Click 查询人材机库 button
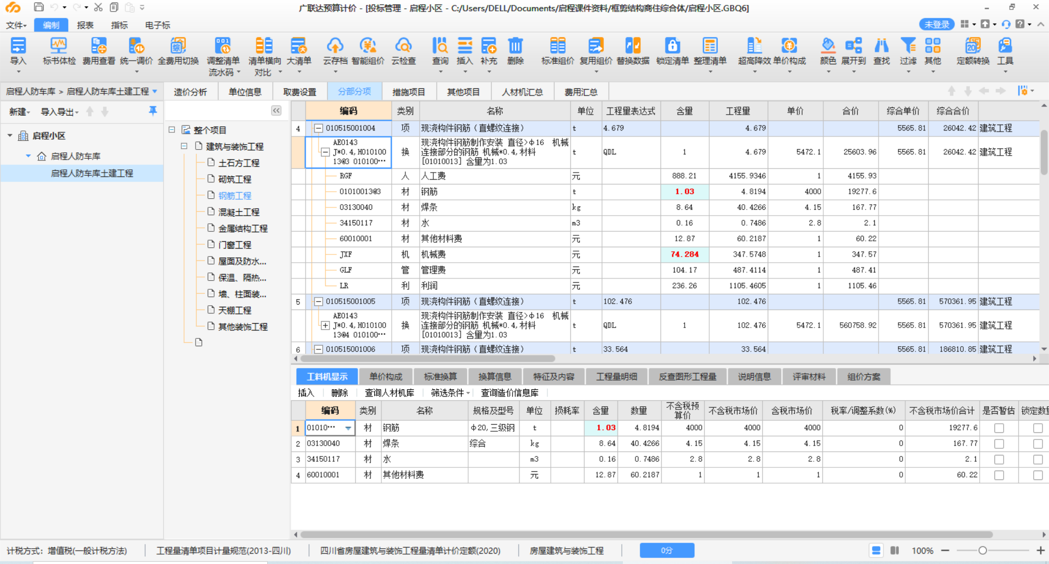This screenshot has width=1049, height=564. (389, 393)
